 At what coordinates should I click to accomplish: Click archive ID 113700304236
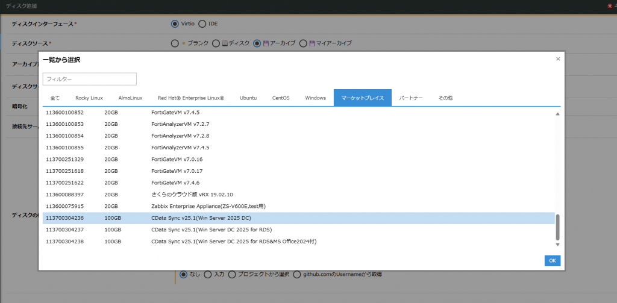pos(65,218)
